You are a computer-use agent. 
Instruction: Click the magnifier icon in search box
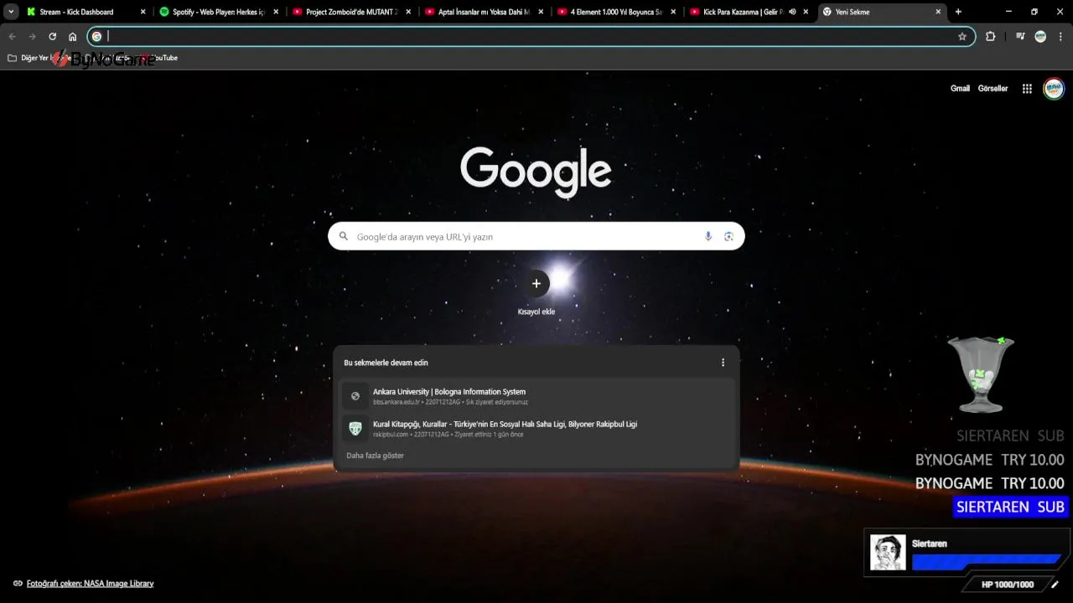click(x=343, y=237)
